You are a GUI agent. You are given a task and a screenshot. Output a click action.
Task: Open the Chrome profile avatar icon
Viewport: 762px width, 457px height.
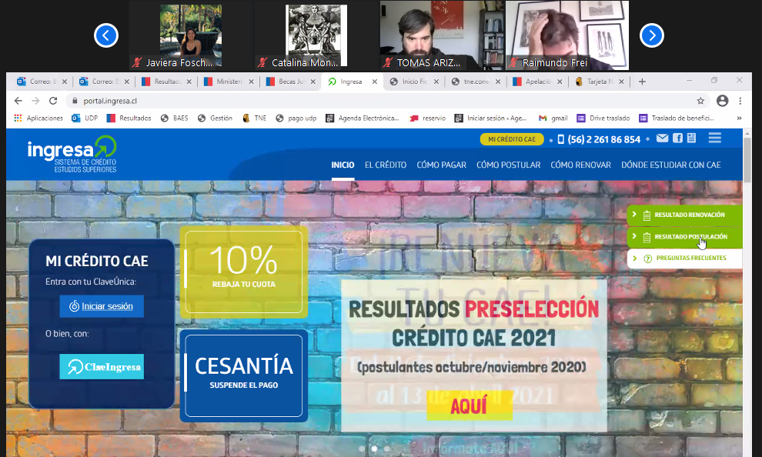tap(722, 101)
